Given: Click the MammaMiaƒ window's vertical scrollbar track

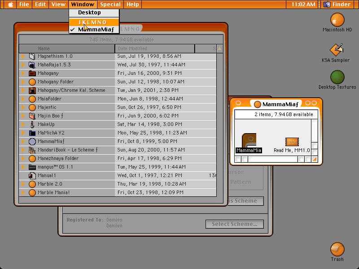Looking at the screenshot, I should [315, 131].
